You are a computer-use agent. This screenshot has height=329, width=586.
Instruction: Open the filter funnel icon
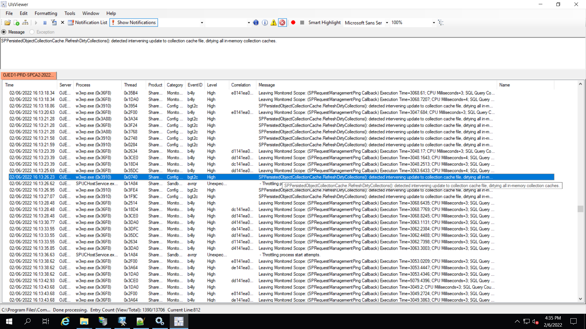pos(54,23)
